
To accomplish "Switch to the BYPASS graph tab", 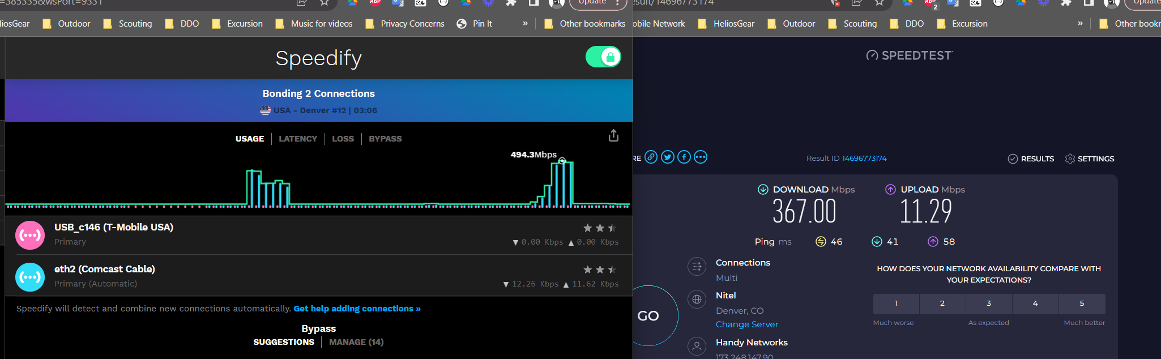I will point(385,139).
